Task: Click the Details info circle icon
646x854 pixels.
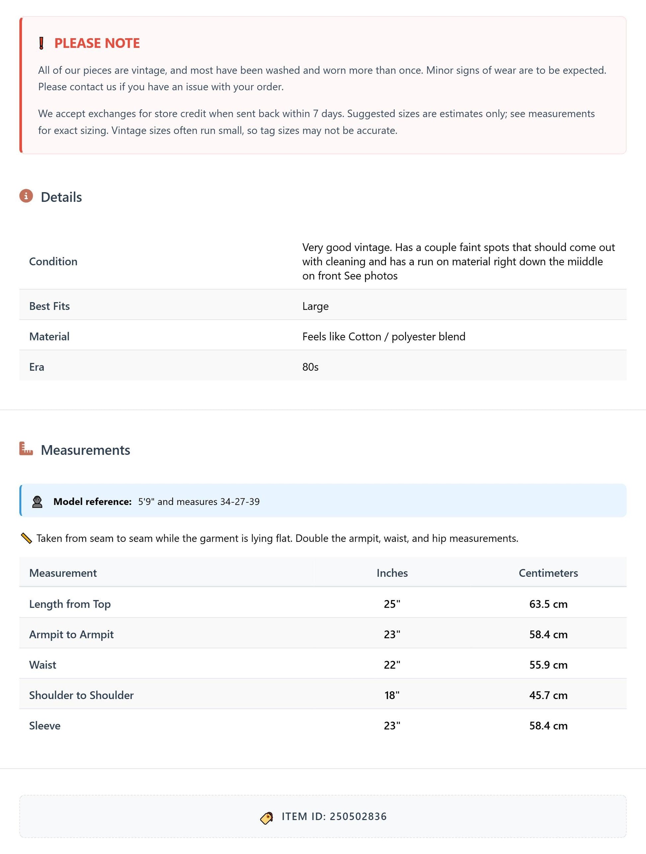Action: [26, 196]
